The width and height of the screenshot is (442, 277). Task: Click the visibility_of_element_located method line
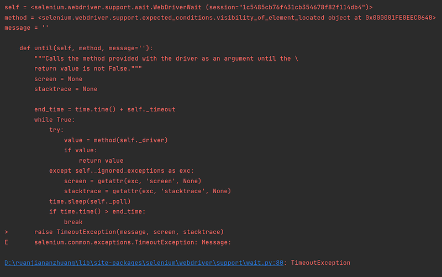[220, 18]
